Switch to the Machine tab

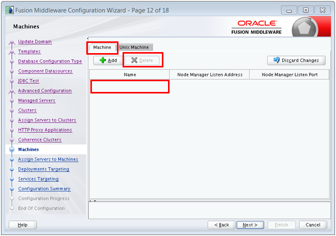(102, 47)
